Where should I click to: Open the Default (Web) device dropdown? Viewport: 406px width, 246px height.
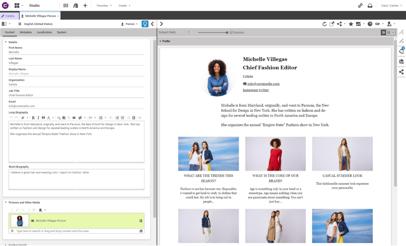tap(174, 32)
